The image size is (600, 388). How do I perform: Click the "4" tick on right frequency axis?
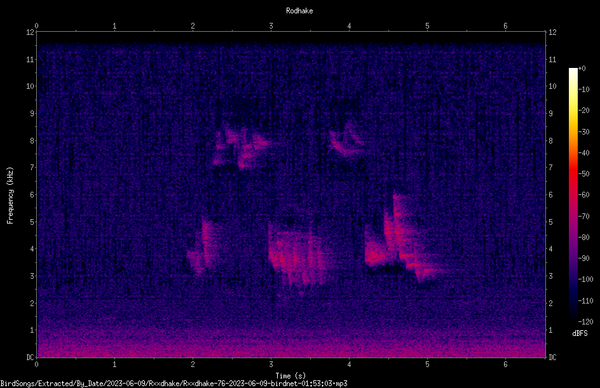550,249
